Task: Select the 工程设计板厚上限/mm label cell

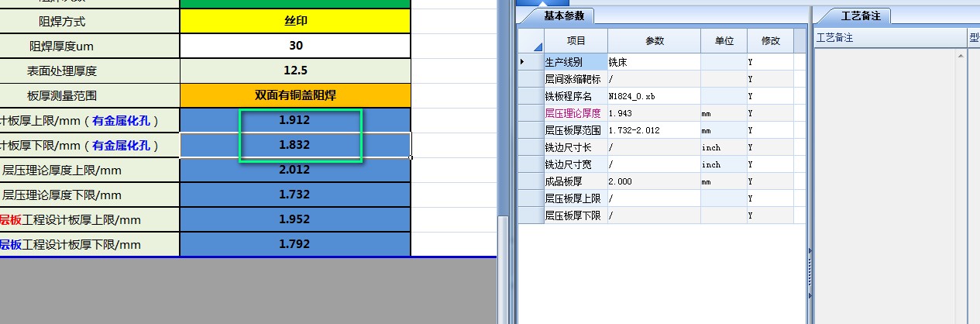Action: coord(90,219)
